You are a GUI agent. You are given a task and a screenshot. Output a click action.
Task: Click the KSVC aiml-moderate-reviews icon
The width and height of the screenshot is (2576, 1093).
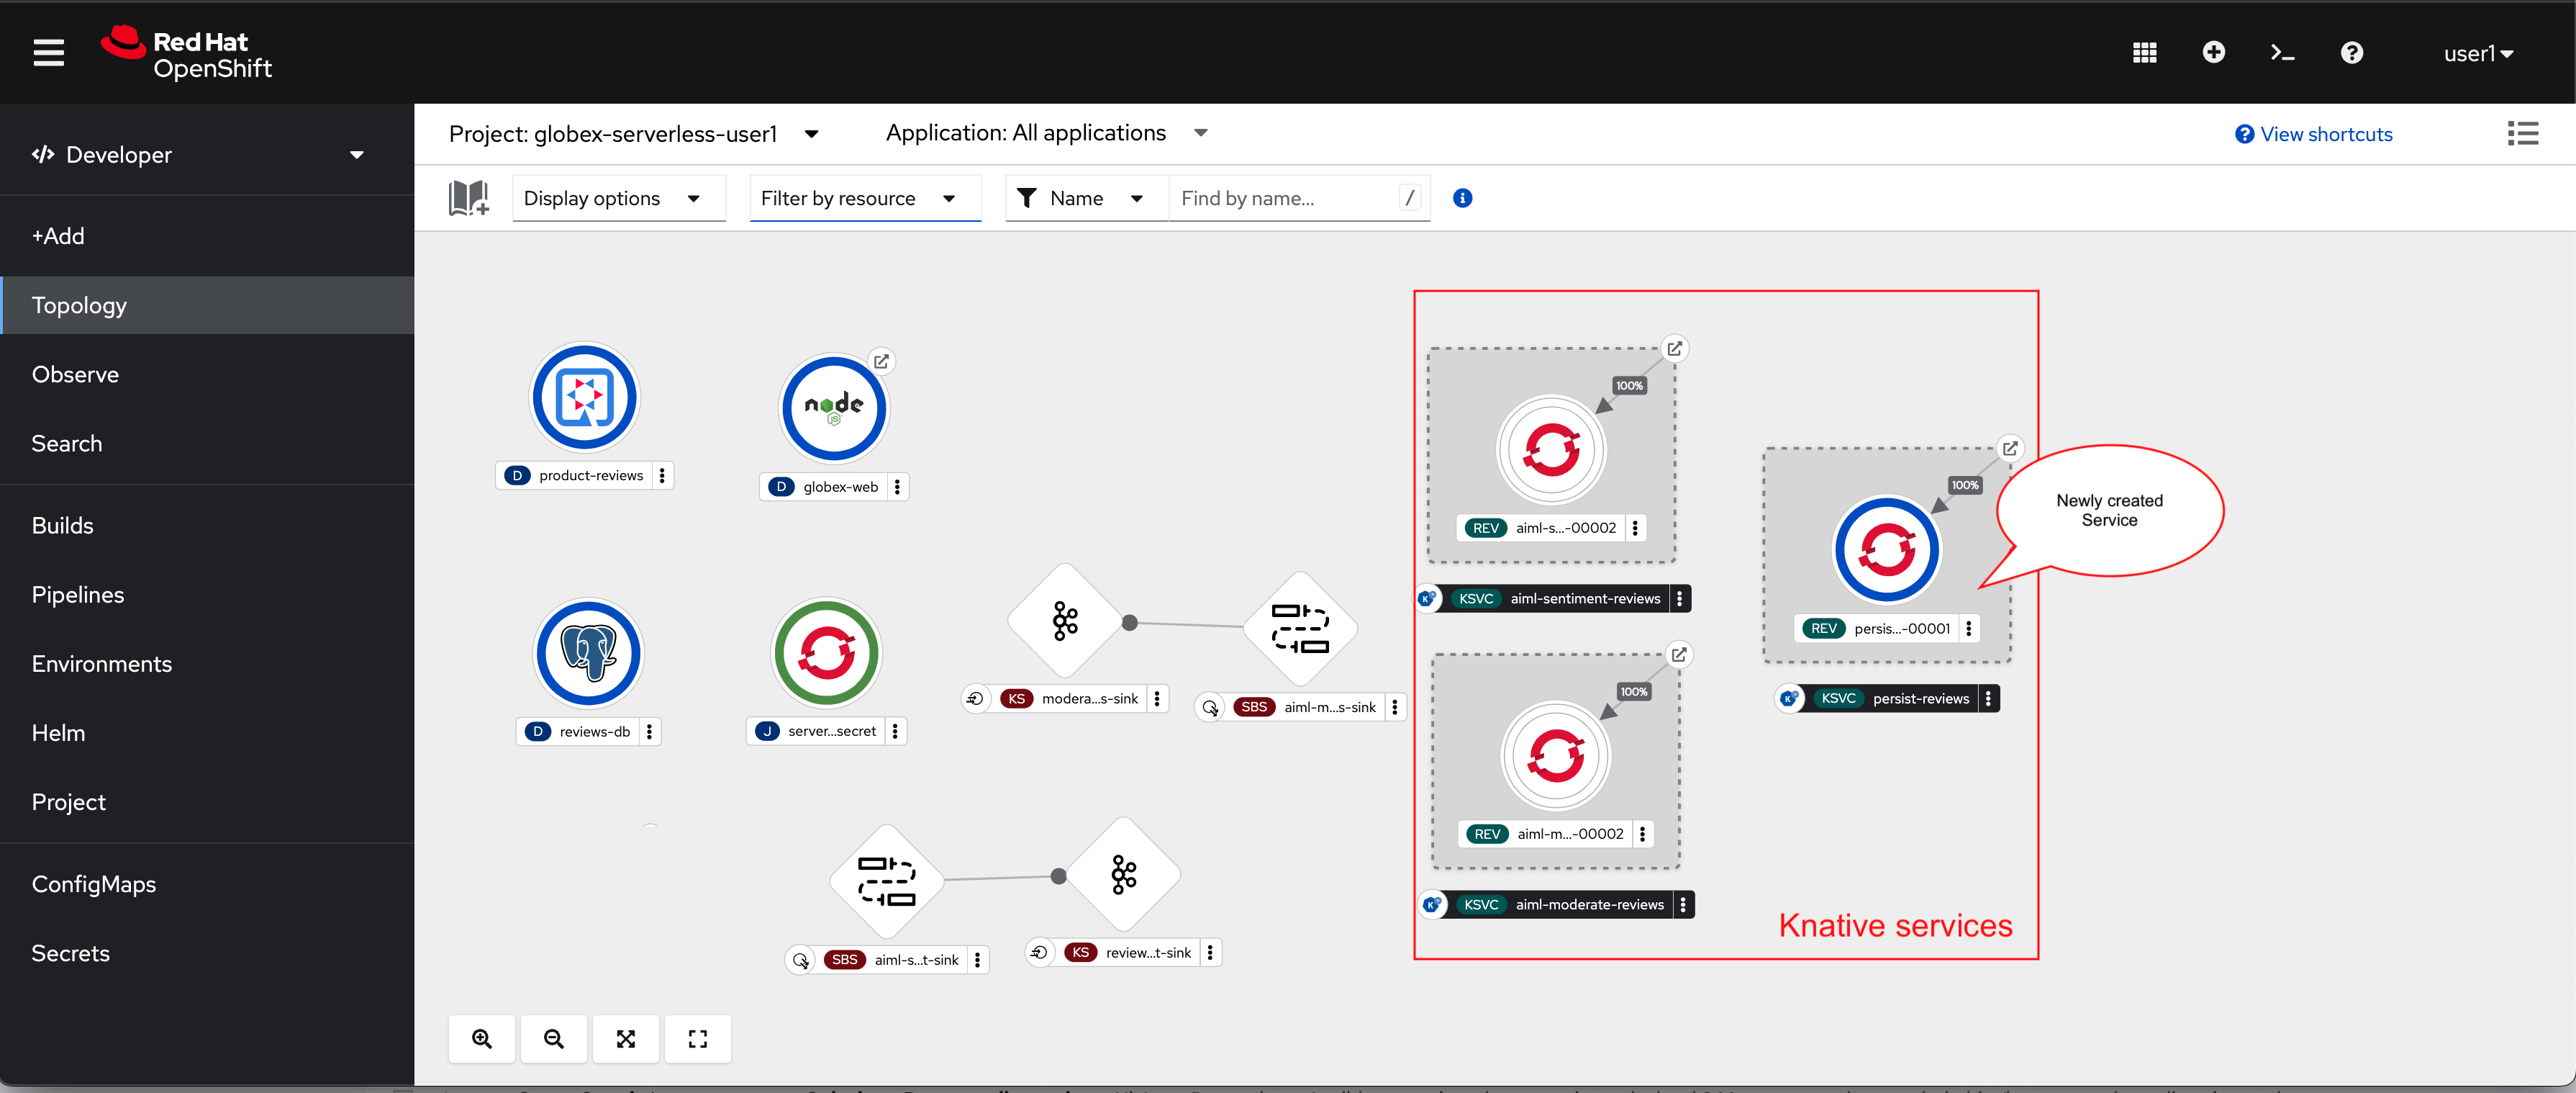point(1434,904)
